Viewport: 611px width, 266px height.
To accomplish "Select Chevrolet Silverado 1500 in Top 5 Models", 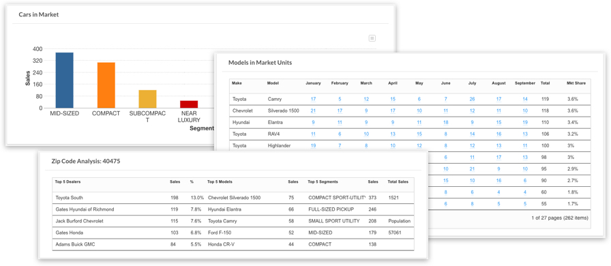I will pyautogui.click(x=234, y=198).
